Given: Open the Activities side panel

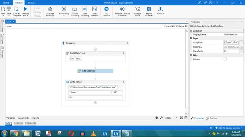Looking at the screenshot, I should [2, 26].
